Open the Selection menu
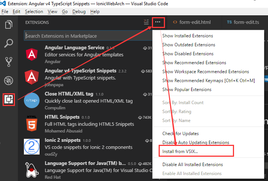 [34, 12]
